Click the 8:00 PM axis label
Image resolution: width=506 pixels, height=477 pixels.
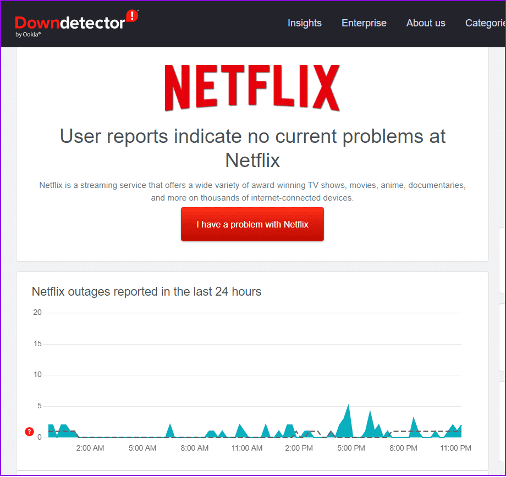(403, 448)
